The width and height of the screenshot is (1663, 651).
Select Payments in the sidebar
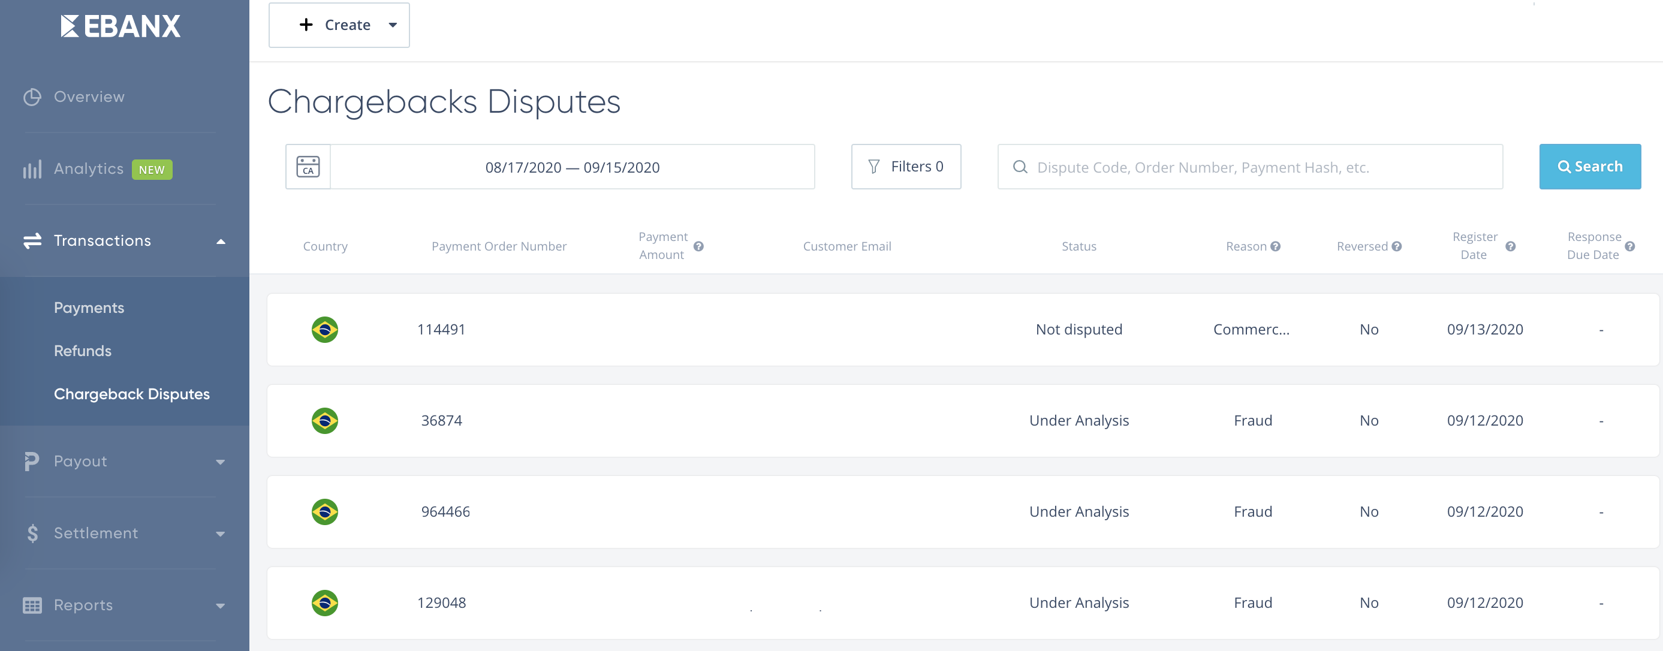click(89, 308)
